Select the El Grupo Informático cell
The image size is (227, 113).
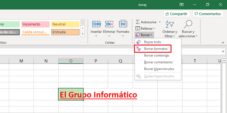pyautogui.click(x=71, y=94)
